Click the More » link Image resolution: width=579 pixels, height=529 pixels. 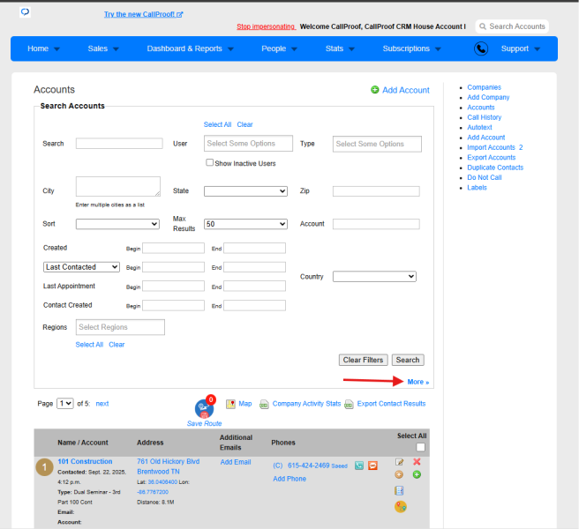(x=418, y=382)
